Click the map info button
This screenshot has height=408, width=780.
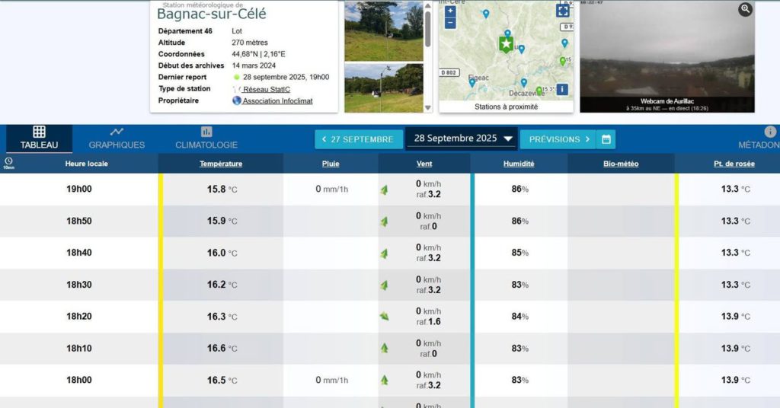[x=563, y=89]
